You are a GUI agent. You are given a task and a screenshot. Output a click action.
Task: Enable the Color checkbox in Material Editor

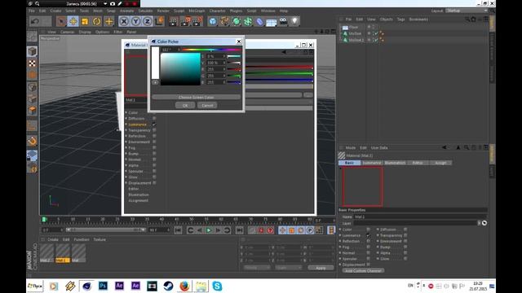click(x=154, y=112)
